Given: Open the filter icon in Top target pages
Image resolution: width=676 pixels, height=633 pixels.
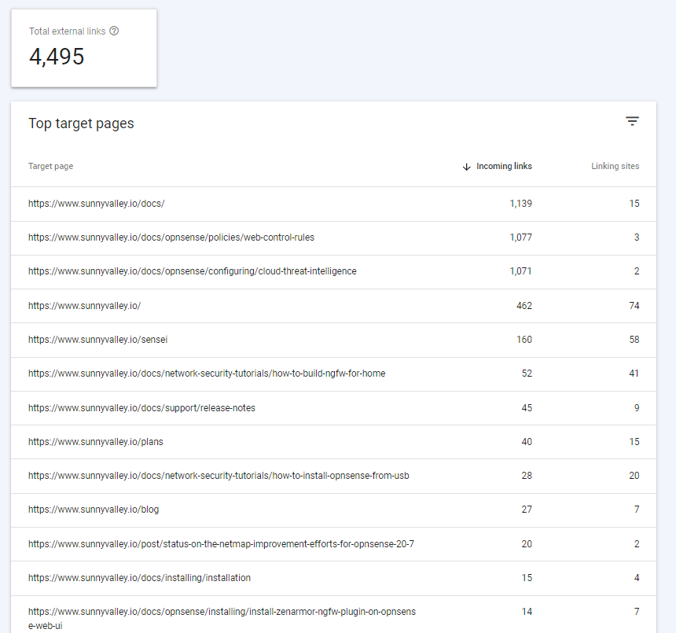Looking at the screenshot, I should [632, 122].
